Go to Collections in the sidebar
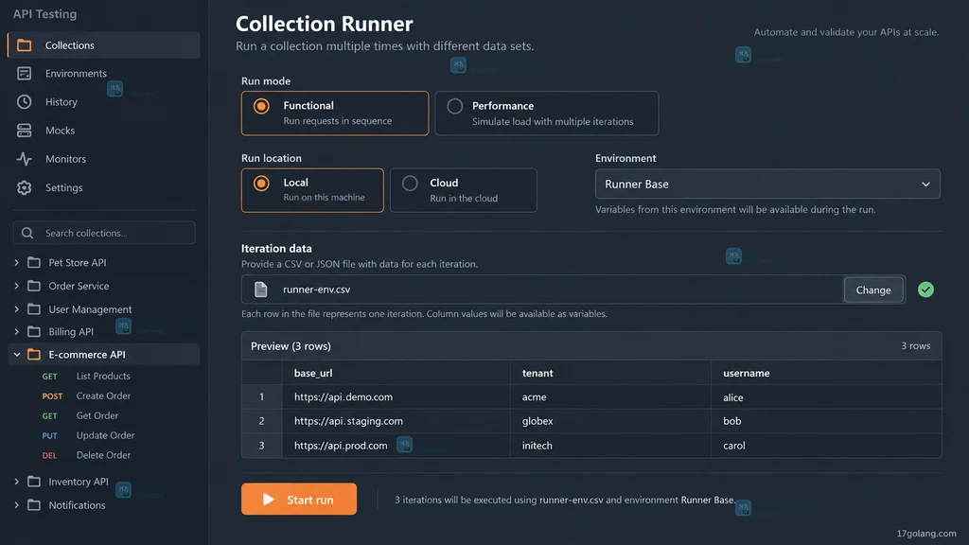 coord(104,45)
